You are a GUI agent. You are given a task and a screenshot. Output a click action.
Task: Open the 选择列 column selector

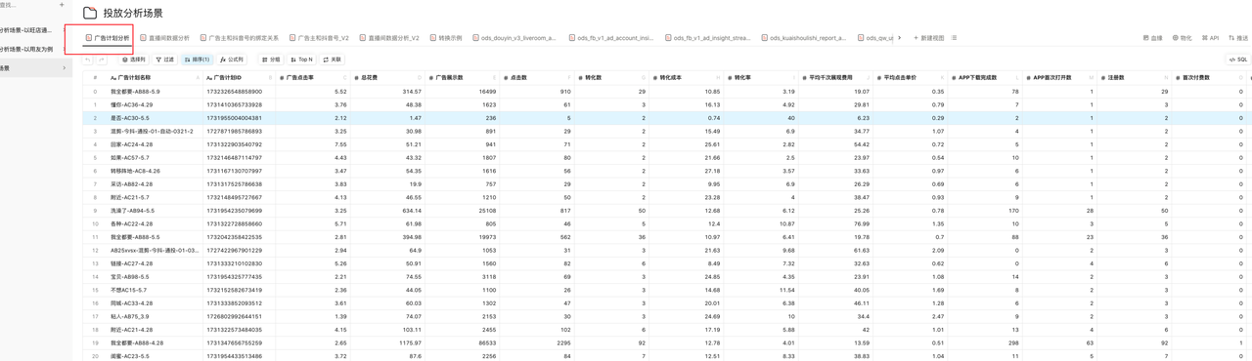coord(134,60)
